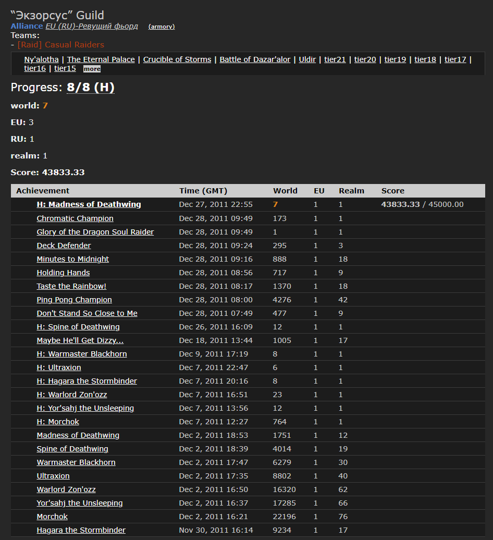Open the non-heroic Hagara the Stormbinder link
This screenshot has height=540, width=493.
pos(81,530)
